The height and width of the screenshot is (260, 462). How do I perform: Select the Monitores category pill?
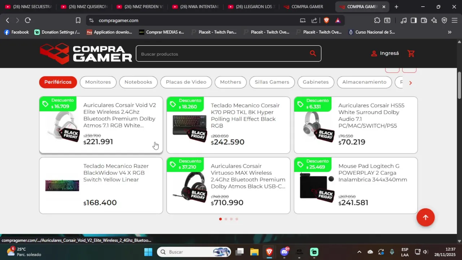(x=98, y=82)
